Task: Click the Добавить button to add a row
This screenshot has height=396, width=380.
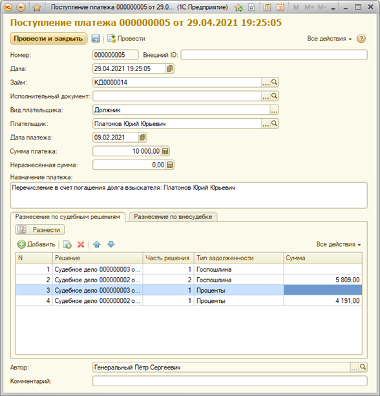Action: click(36, 244)
